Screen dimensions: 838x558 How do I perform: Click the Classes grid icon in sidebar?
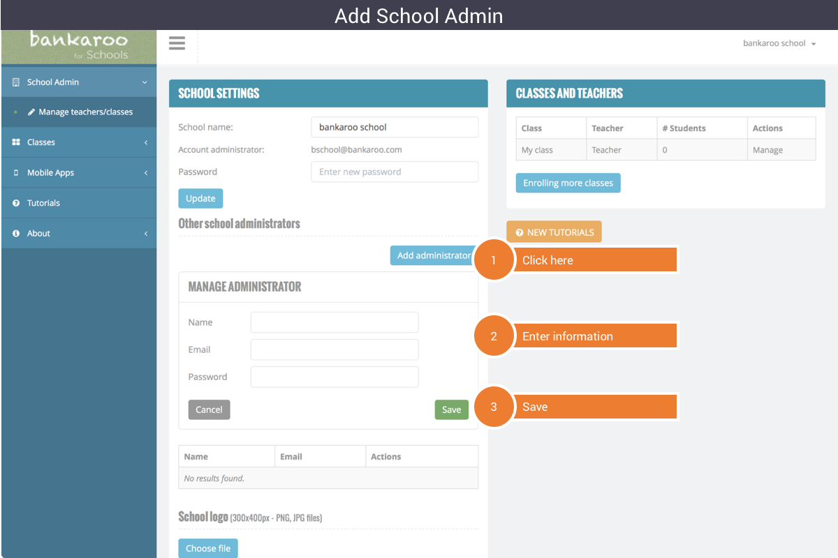pyautogui.click(x=16, y=142)
